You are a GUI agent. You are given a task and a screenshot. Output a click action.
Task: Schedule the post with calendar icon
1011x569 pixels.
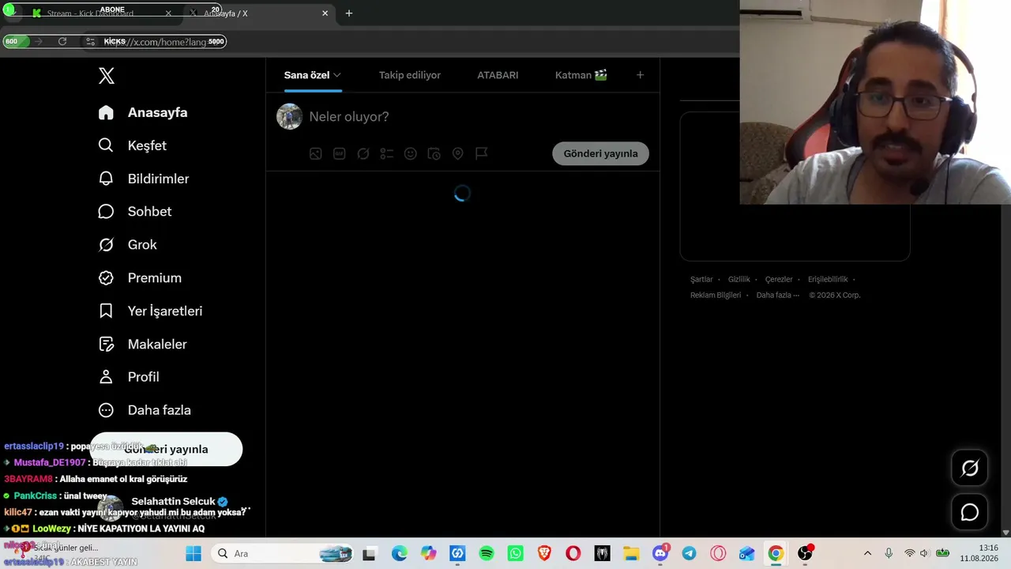click(x=434, y=153)
